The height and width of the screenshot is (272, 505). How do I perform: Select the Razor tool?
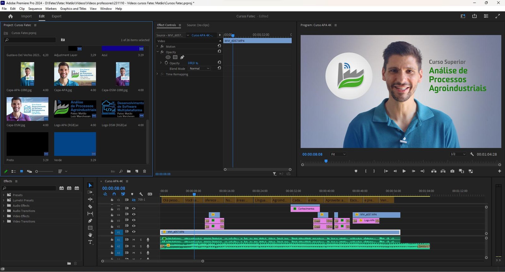click(90, 207)
